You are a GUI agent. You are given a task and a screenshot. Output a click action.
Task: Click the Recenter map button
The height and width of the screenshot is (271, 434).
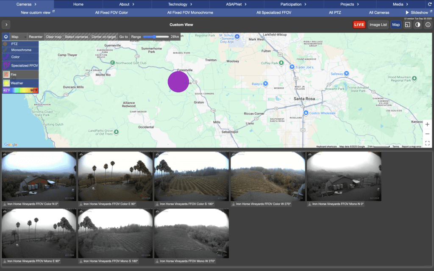coord(36,37)
